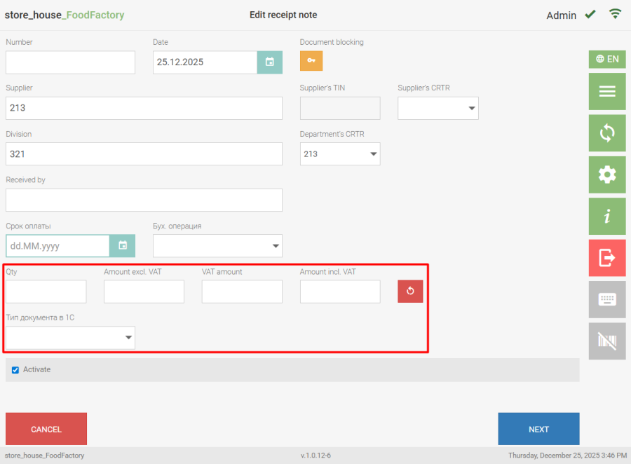Expand the Supplier's CRTR dropdown
The width and height of the screenshot is (631, 464).
[437, 109]
